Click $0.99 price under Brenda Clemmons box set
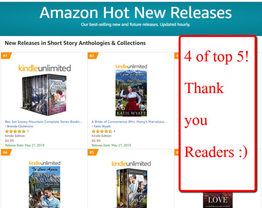 point(9,140)
